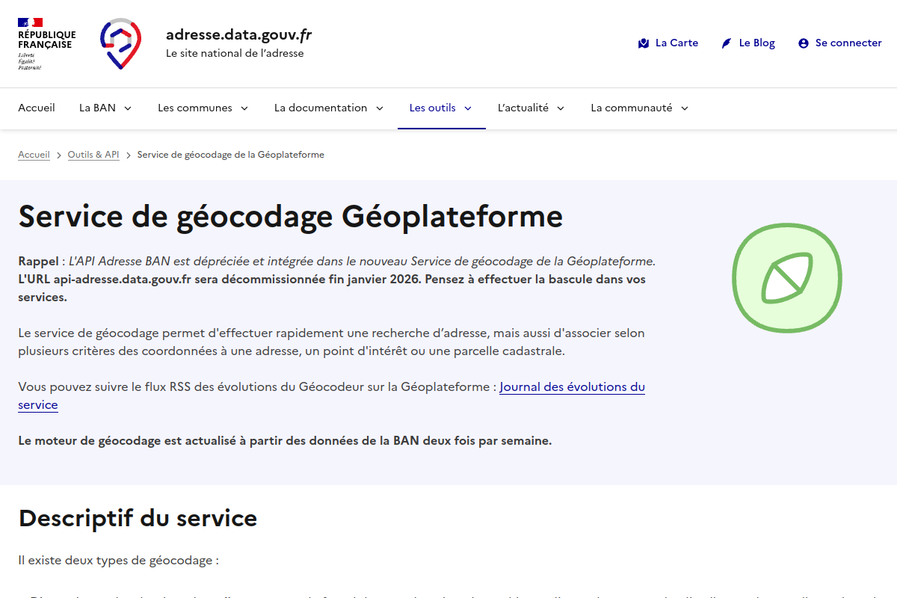
Task: Expand the chevron next to La communauté
Action: click(x=685, y=108)
